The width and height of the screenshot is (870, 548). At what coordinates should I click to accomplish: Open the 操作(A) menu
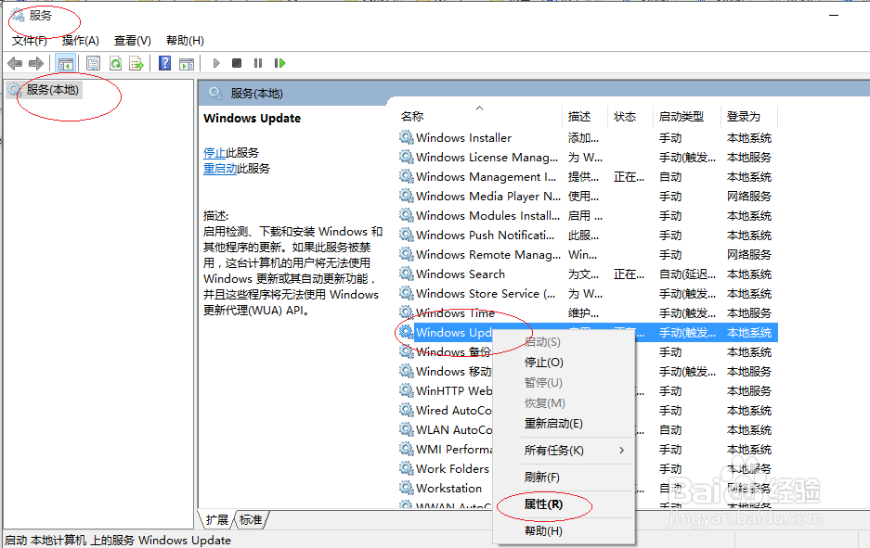81,41
